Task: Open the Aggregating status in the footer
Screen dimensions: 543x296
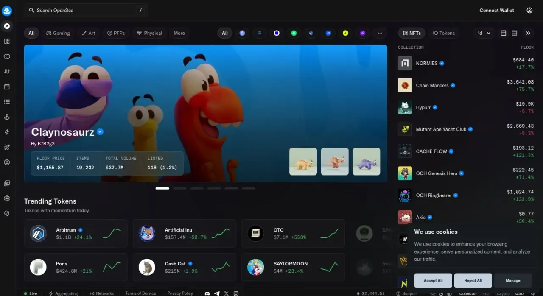Action: tap(63, 293)
